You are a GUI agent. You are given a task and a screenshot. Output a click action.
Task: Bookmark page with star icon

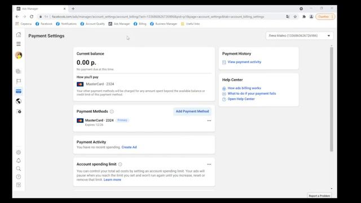coord(295,16)
